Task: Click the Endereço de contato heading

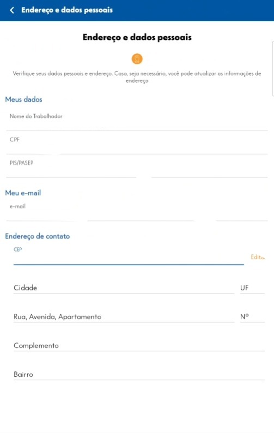Action: (x=38, y=236)
